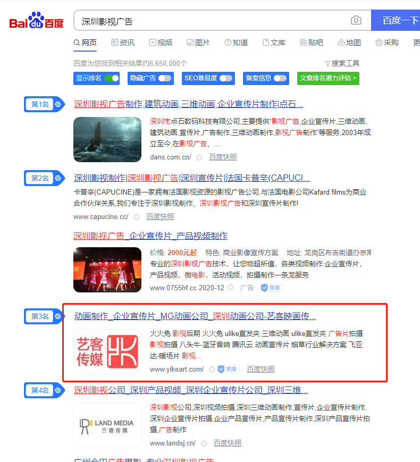420x462 pixels.
Task: Click the red stage performance thumbnail
Action: coord(107,270)
